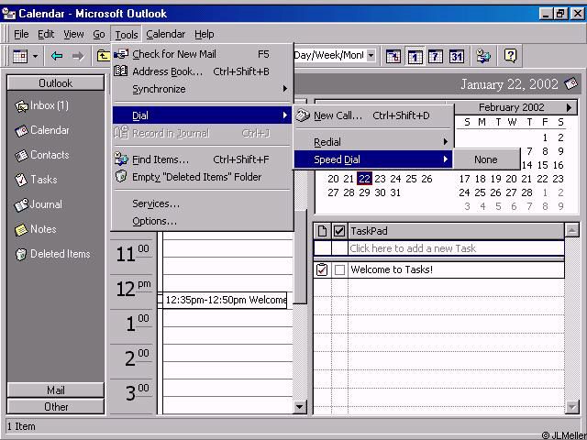Image resolution: width=587 pixels, height=440 pixels.
Task: Click the TaskPad completed column header checkbox
Action: 339,231
